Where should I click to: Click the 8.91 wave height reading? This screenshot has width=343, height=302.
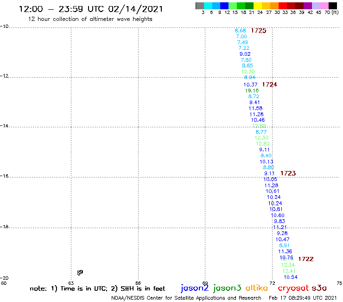tap(285, 245)
